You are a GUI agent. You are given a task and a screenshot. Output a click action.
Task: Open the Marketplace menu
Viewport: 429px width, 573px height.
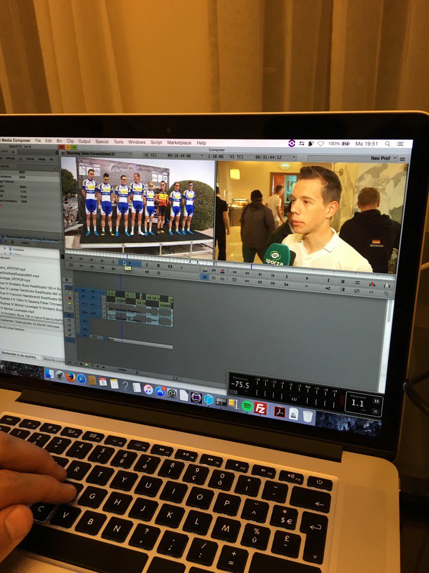179,143
